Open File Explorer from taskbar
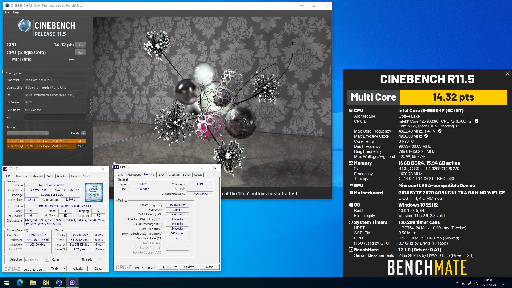Image resolution: width=512 pixels, height=288 pixels. (33, 283)
